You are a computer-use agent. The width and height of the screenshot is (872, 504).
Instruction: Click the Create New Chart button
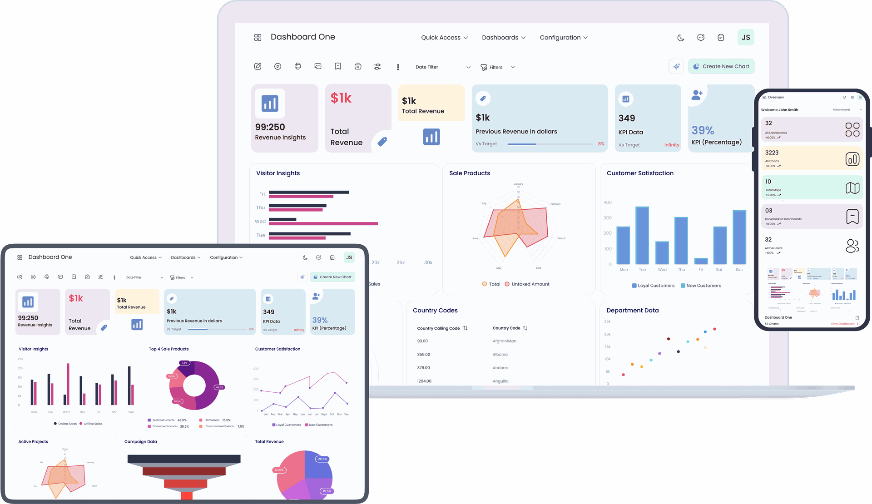point(721,67)
